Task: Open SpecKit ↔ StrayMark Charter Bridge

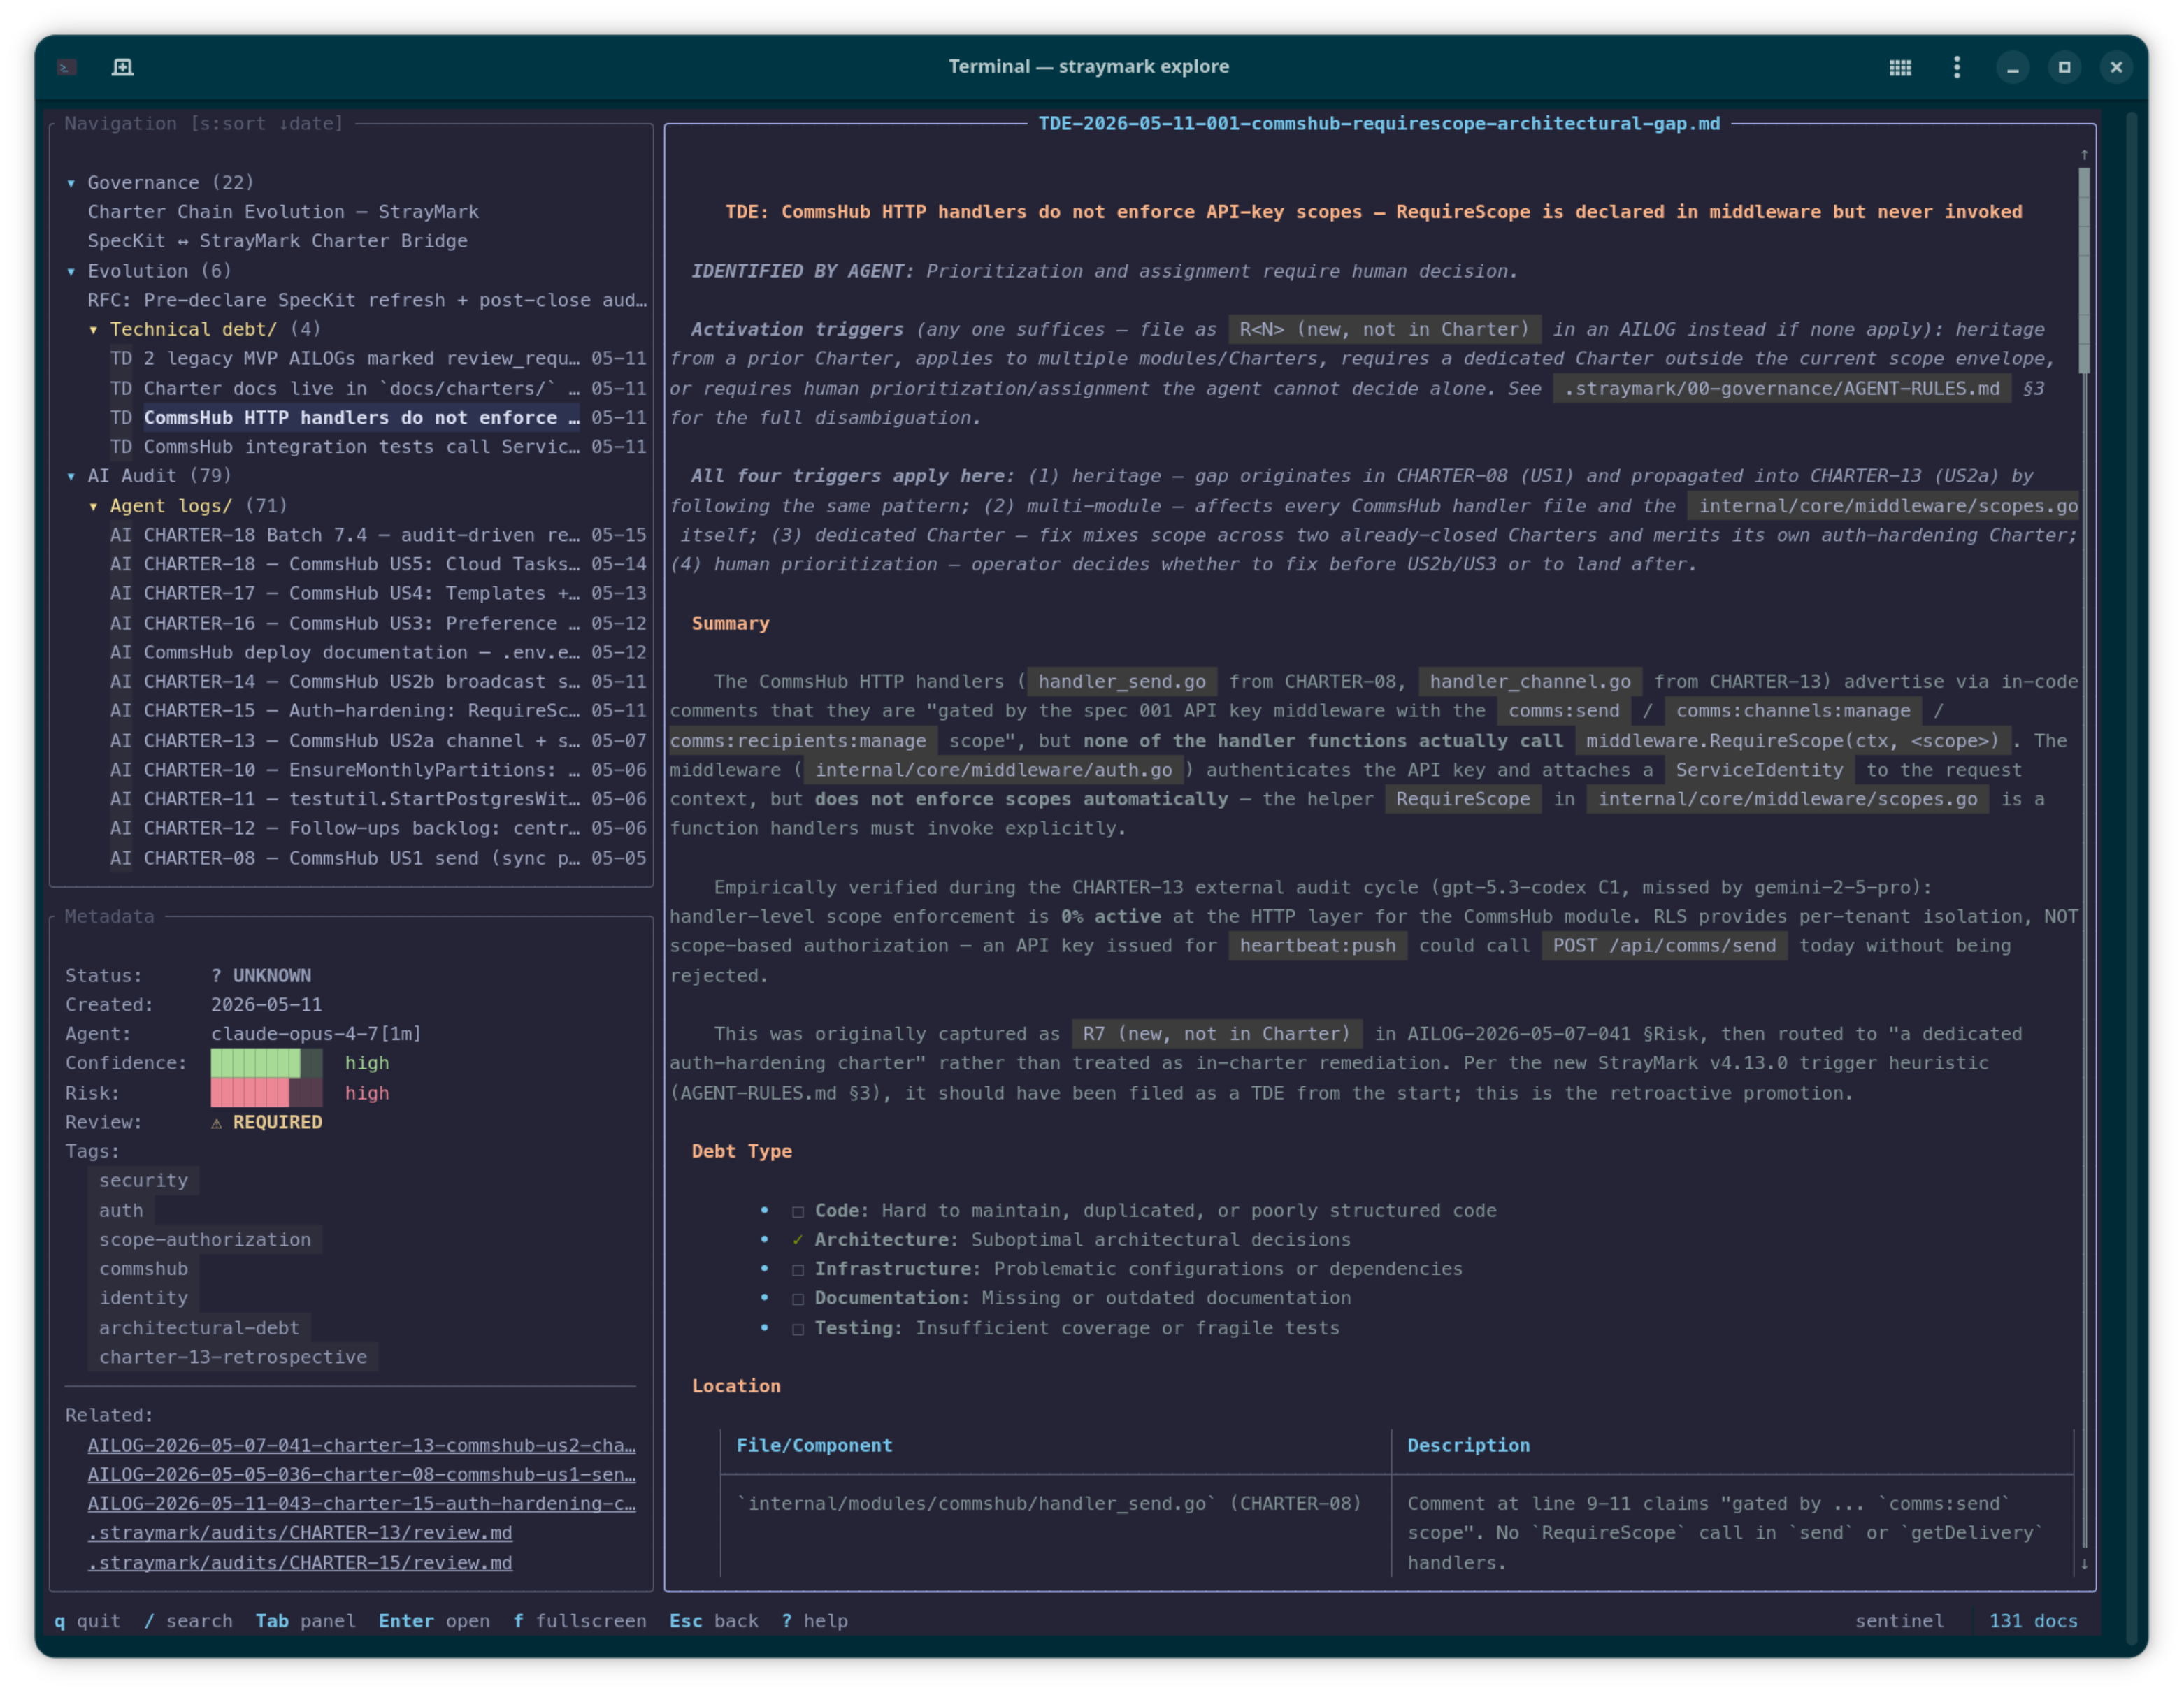Action: 277,241
